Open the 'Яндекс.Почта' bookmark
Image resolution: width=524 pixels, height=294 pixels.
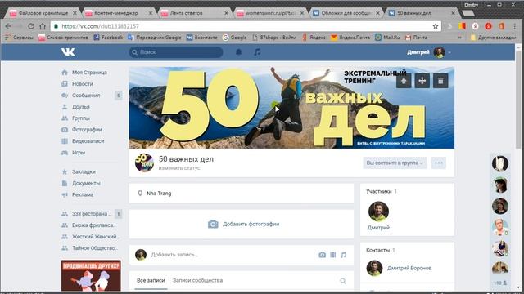350,38
